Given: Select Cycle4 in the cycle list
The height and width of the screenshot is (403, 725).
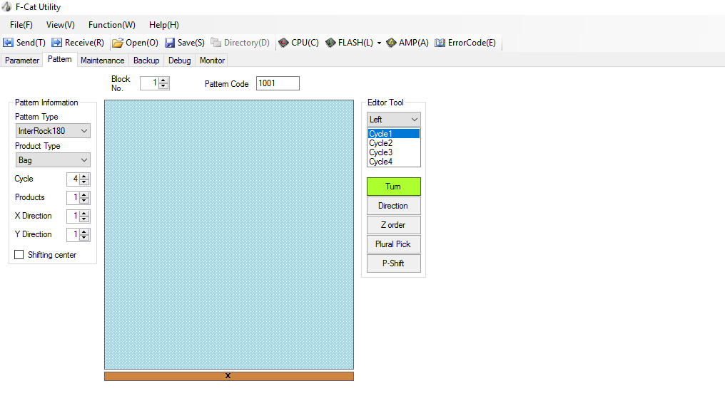Looking at the screenshot, I should pyautogui.click(x=393, y=162).
